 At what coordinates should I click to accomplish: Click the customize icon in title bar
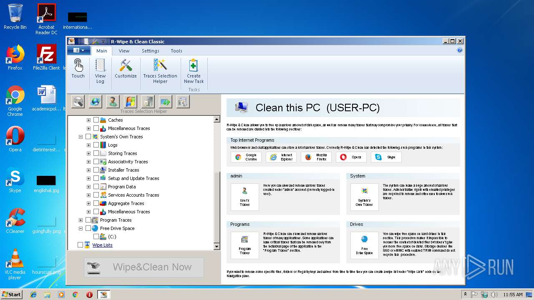(95, 41)
